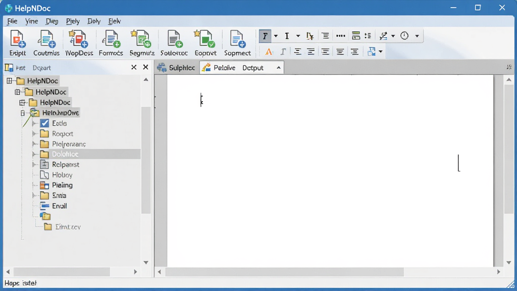The image size is (517, 291).
Task: Click the dotted line separator icon
Action: click(x=341, y=36)
